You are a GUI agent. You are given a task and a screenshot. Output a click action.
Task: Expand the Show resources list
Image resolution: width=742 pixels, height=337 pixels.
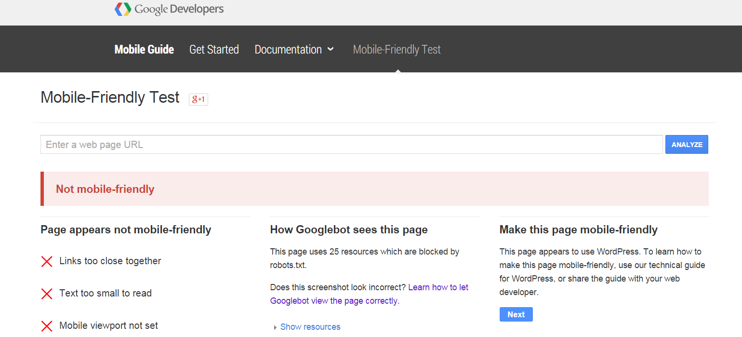[x=310, y=327]
